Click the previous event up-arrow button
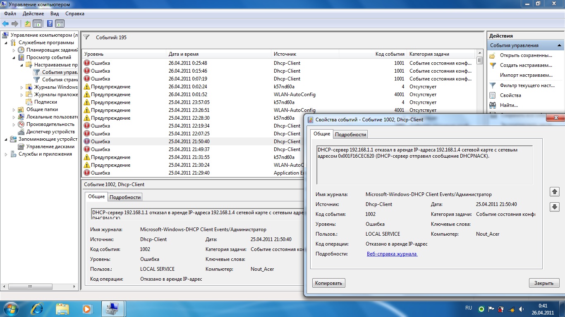 [x=554, y=192]
